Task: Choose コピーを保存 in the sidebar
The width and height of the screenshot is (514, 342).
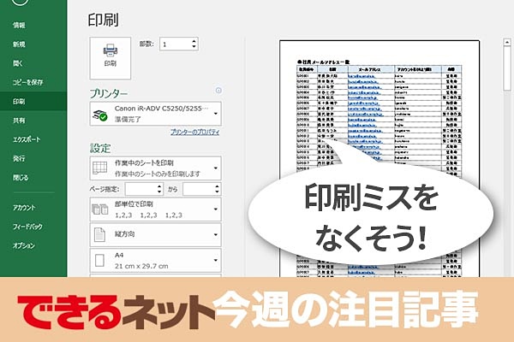Action: click(x=28, y=82)
